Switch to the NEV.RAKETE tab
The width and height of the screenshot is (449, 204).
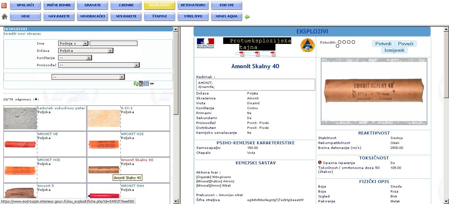click(126, 16)
